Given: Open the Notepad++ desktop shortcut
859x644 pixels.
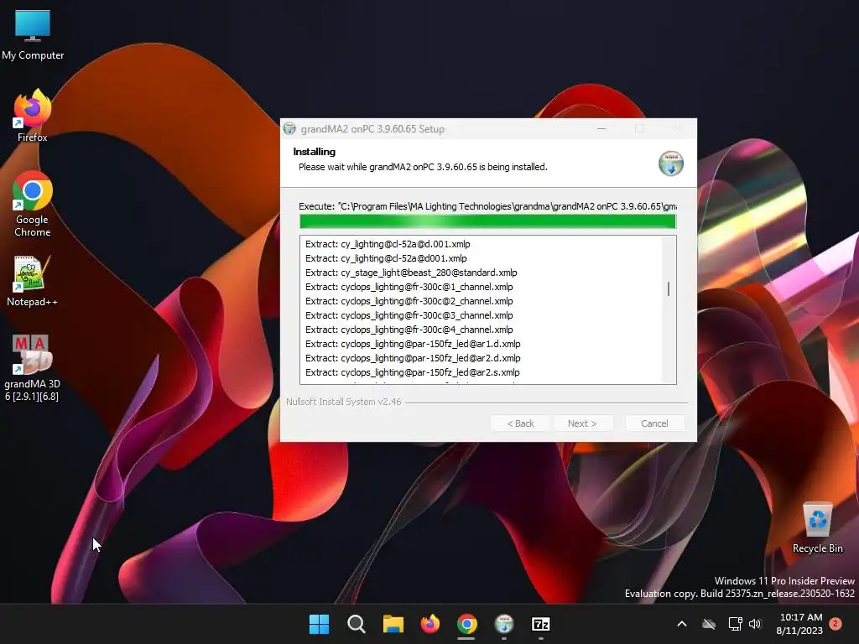Looking at the screenshot, I should tap(33, 281).
